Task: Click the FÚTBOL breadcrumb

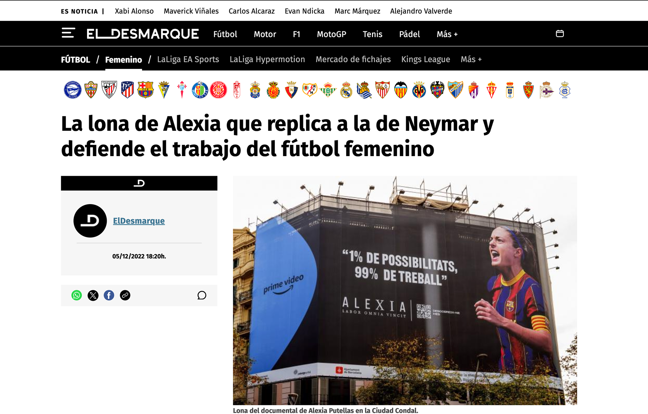Action: point(76,60)
